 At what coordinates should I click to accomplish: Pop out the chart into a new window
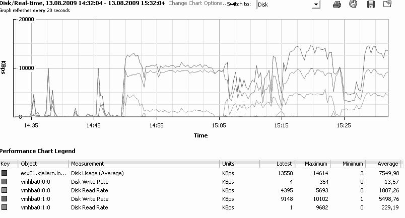click(x=387, y=4)
